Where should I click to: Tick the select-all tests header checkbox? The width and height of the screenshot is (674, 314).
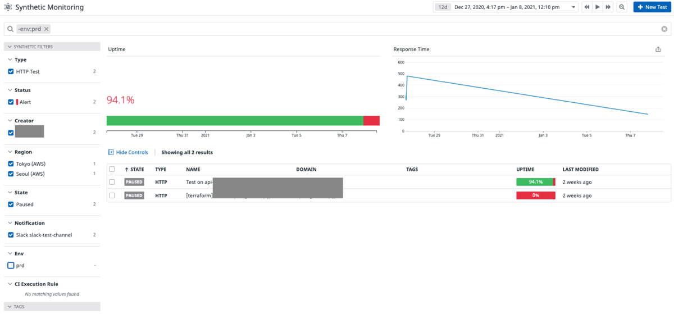coord(112,169)
